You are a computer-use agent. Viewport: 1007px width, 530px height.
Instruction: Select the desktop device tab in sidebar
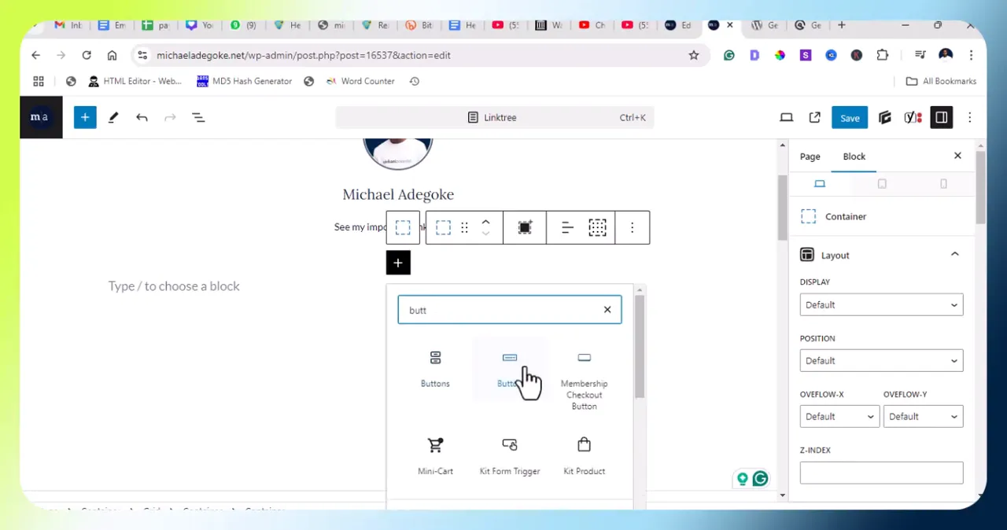(x=820, y=184)
